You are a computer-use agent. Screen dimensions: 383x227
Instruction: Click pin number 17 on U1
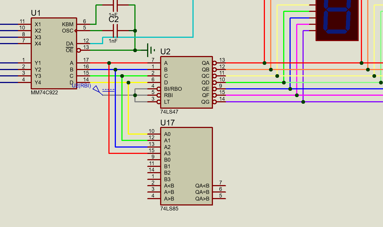click(x=86, y=60)
